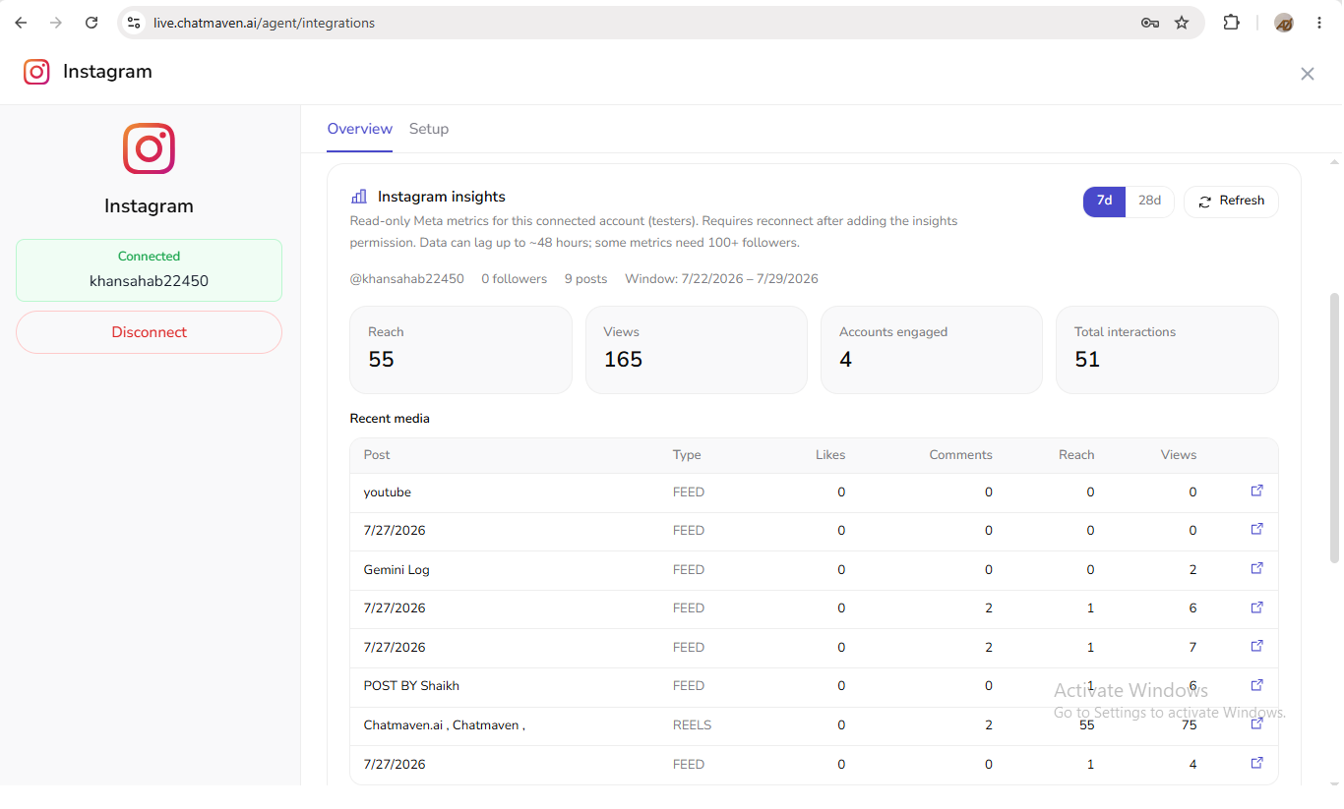Viewport: 1344px width, 809px height.
Task: Click the 9 posts text
Action: pos(585,279)
